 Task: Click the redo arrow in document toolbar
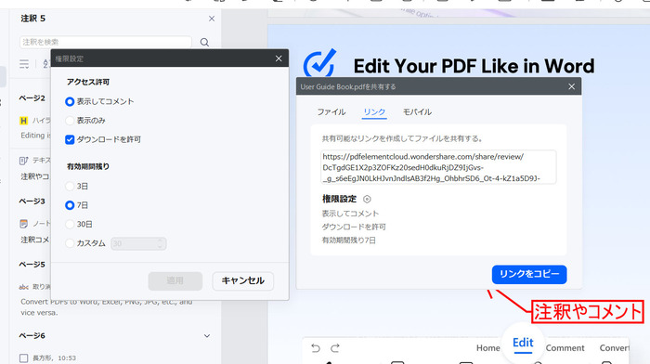coord(335,348)
